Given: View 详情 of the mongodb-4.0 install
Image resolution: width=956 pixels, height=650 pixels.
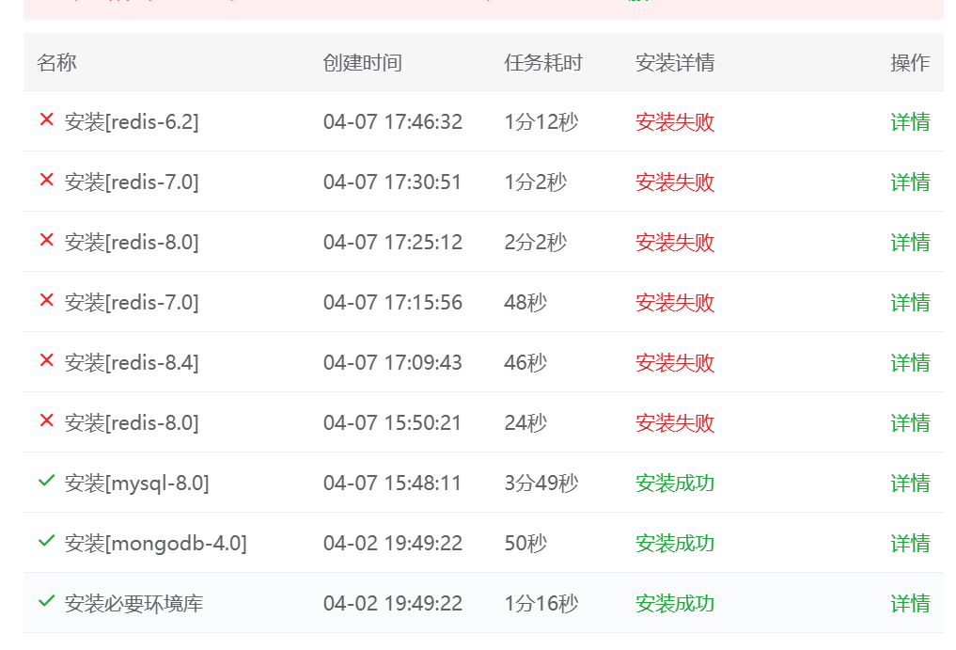Looking at the screenshot, I should (910, 543).
